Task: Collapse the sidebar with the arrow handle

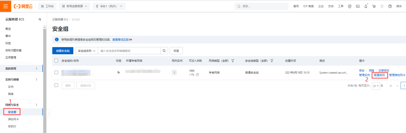Action: pos(48,113)
